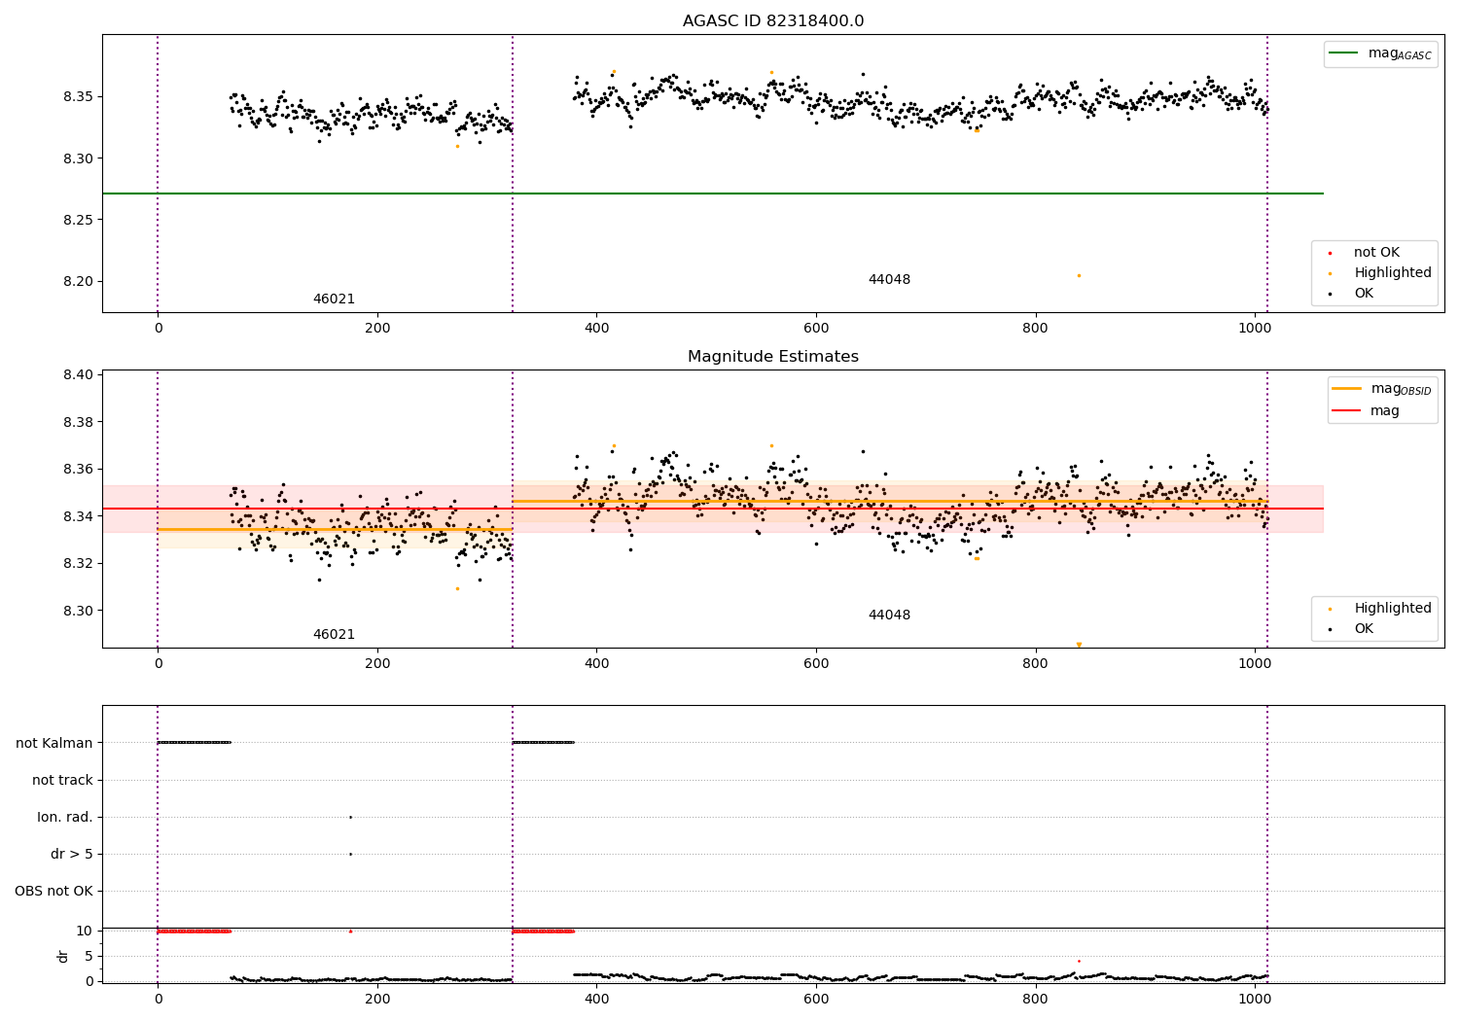Click the plot title 'AGASC ID 82318400.0'
1459x1021 pixels.
772,20
